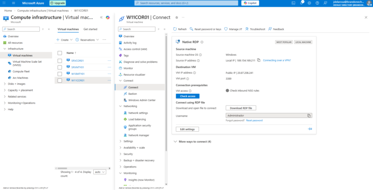The height and width of the screenshot is (190, 373).
Task: Open Cloud Shell from top bar
Action: (293, 3)
